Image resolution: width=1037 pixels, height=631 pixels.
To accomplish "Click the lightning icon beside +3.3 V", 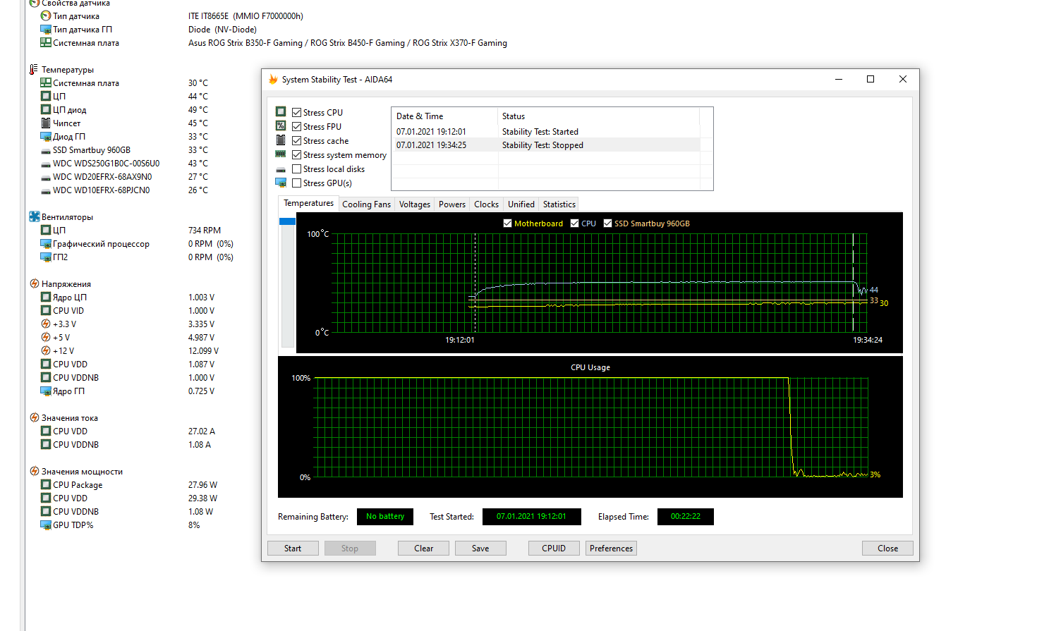I will [x=46, y=324].
